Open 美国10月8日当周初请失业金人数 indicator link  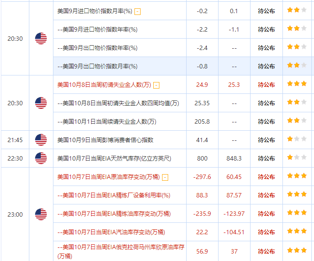[x=104, y=85]
